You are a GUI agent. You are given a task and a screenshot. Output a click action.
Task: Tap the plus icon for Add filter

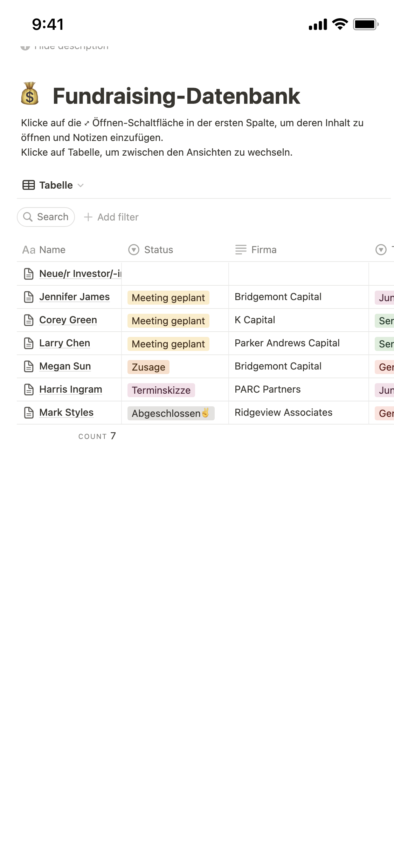pos(88,217)
